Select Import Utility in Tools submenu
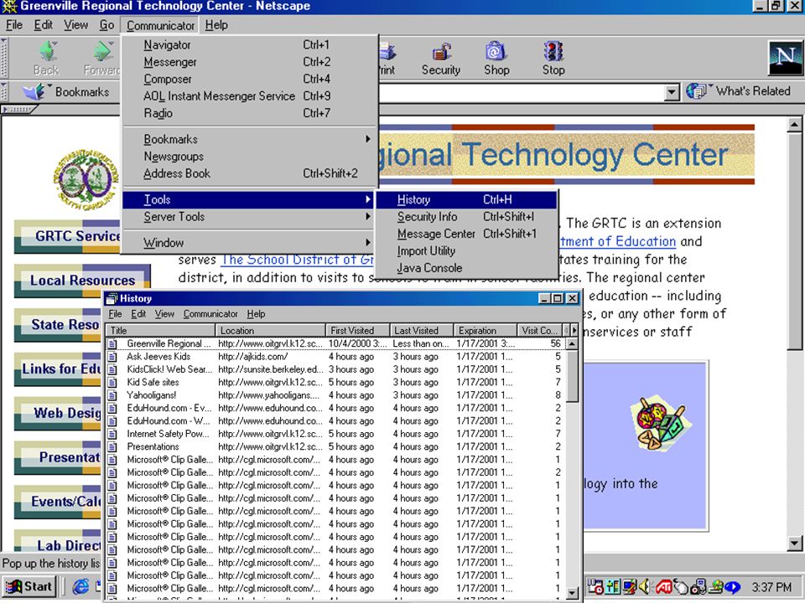805x603 pixels. coord(467,250)
